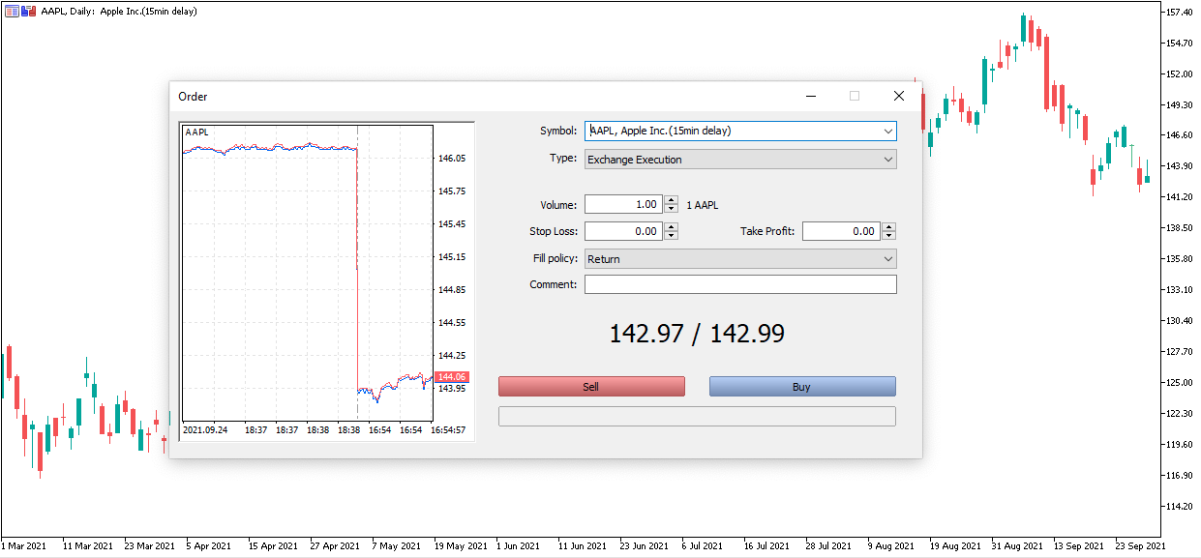1201x558 pixels.
Task: Open the Depth of Market icon on chart
Action: [12, 11]
